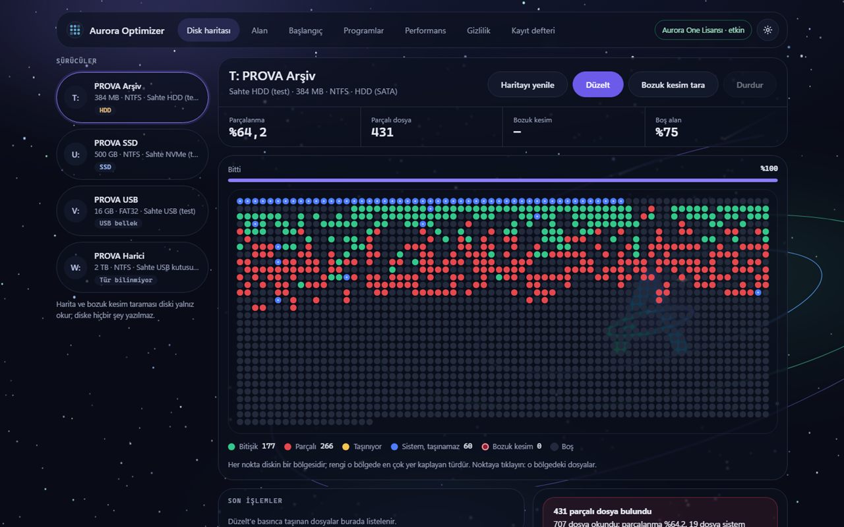This screenshot has height=527, width=844.
Task: Open the Kayıt defteri tab
Action: point(533,30)
